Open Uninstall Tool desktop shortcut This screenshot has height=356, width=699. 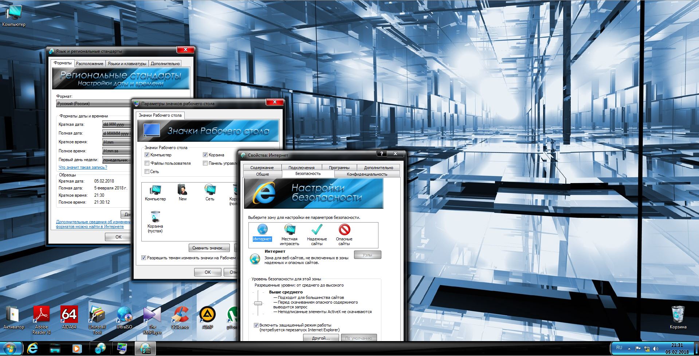click(97, 320)
